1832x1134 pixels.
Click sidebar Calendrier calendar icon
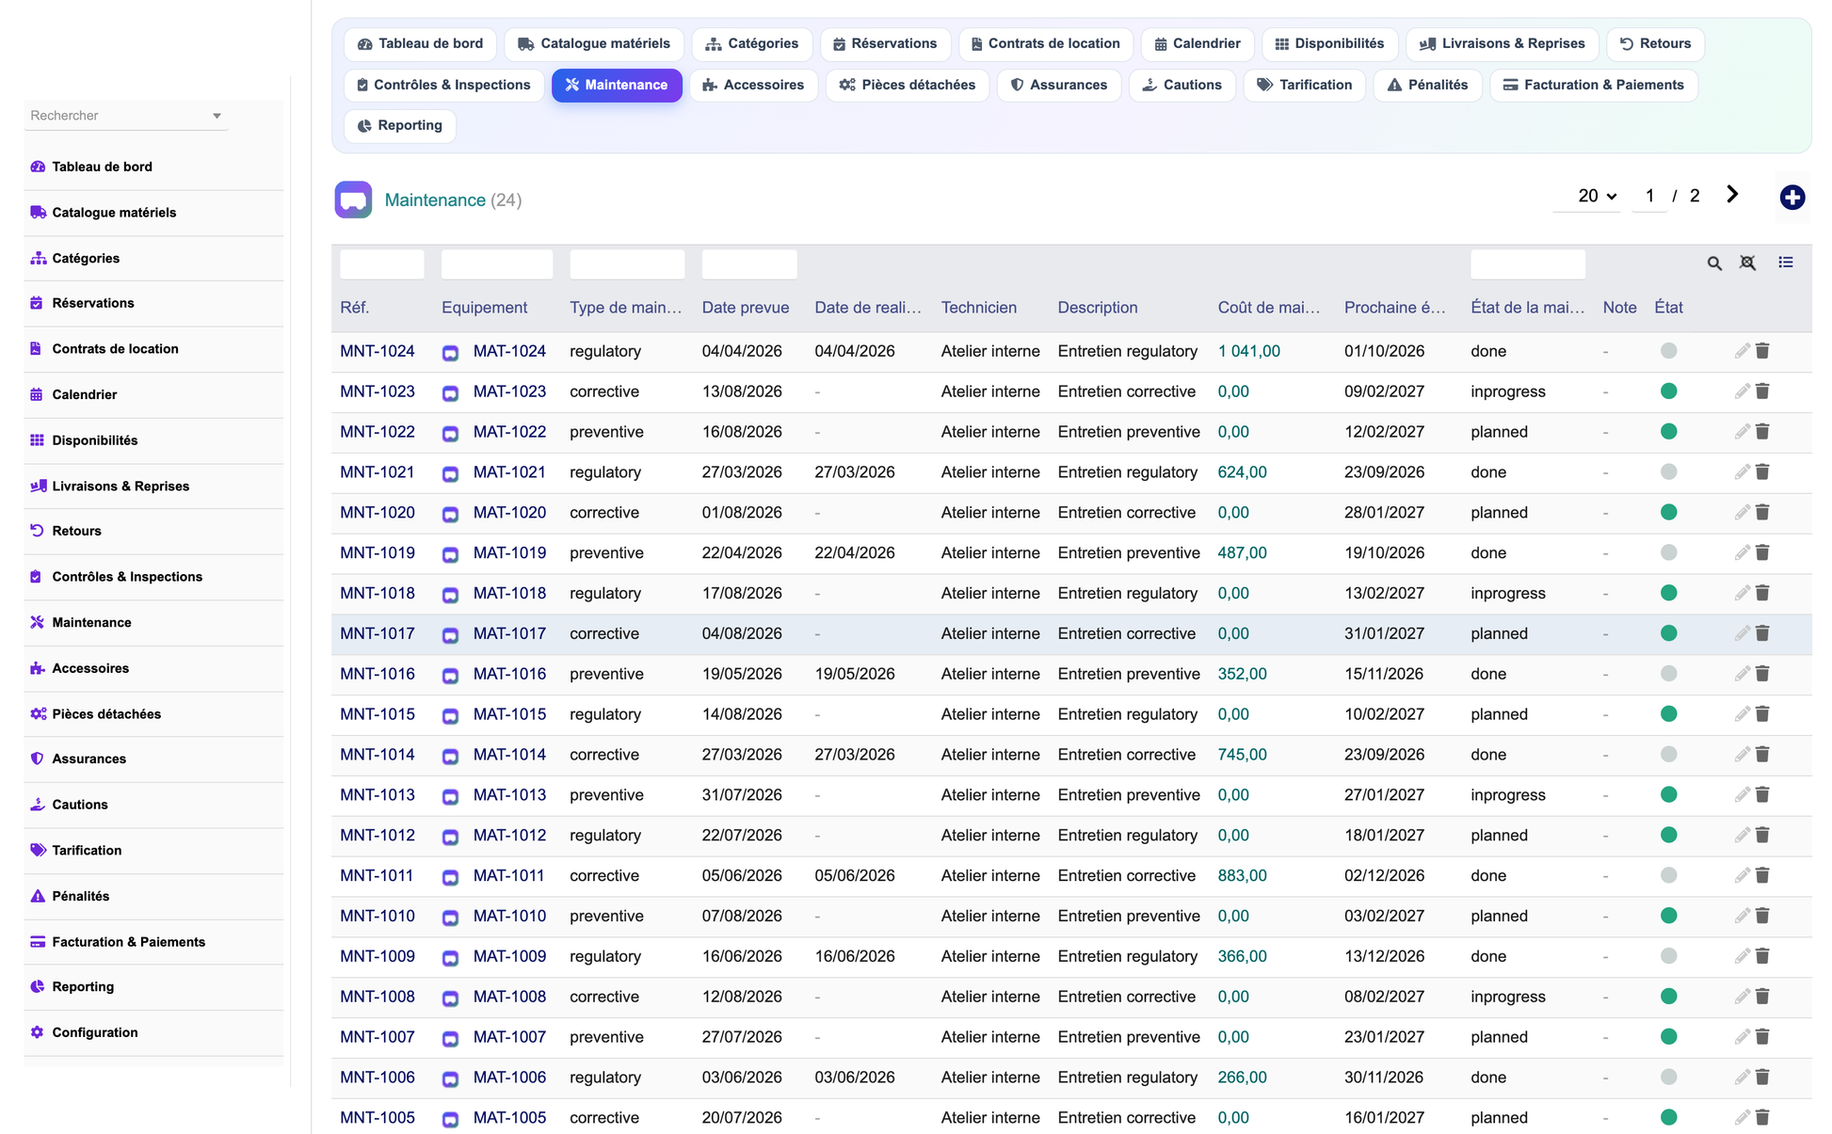tap(37, 394)
